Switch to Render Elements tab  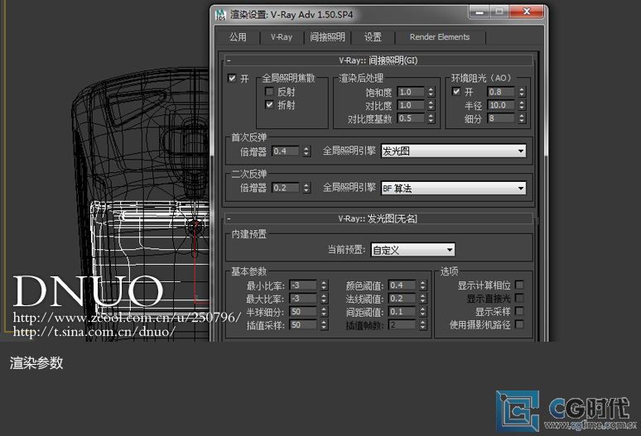point(440,37)
